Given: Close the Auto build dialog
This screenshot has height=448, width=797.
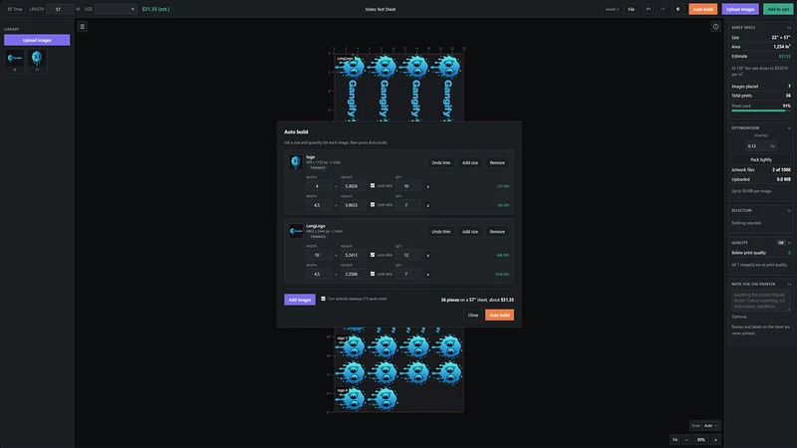Looking at the screenshot, I should [472, 315].
